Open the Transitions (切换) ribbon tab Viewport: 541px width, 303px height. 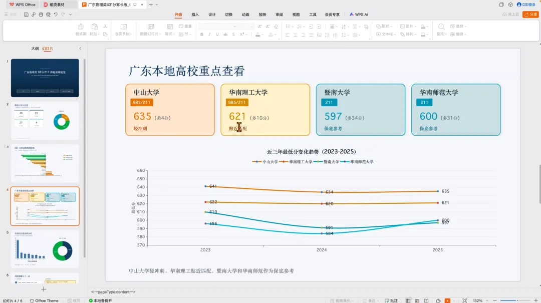pyautogui.click(x=229, y=15)
